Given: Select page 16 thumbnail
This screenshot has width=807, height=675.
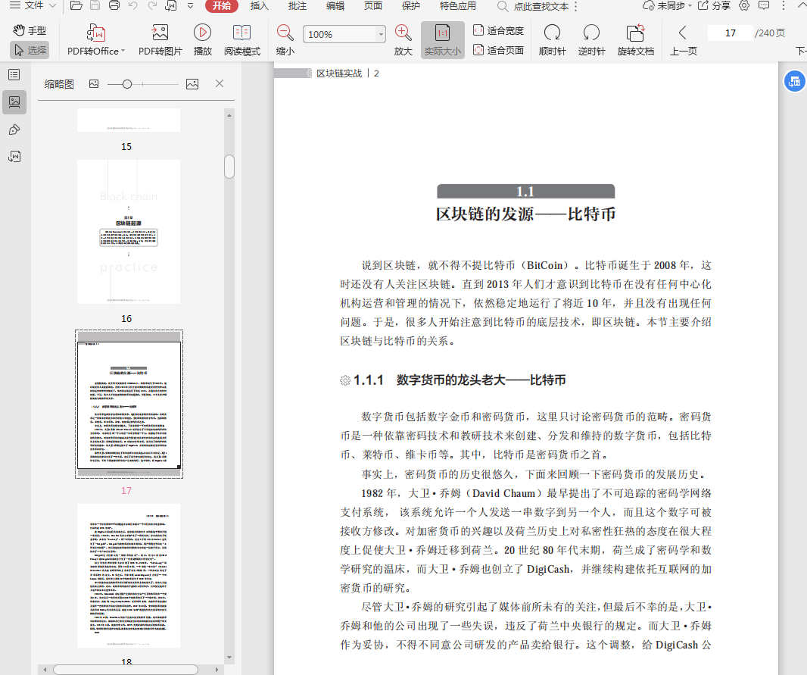Looking at the screenshot, I should [x=129, y=232].
